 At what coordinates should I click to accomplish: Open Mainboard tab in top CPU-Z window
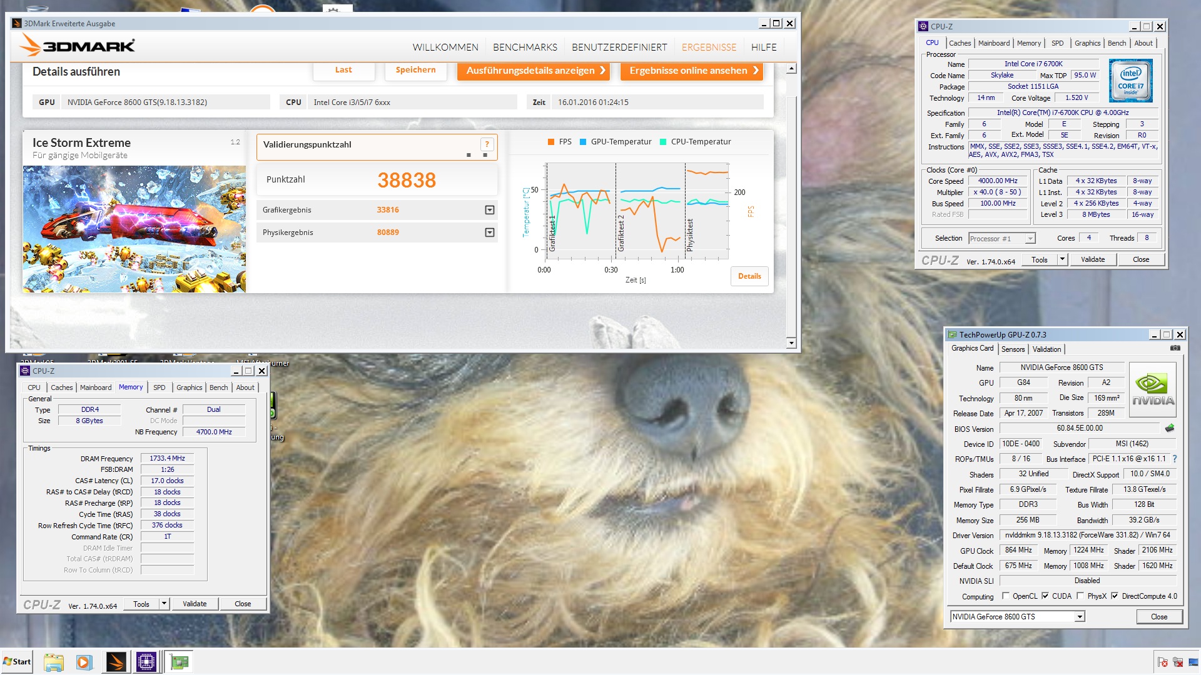(993, 43)
